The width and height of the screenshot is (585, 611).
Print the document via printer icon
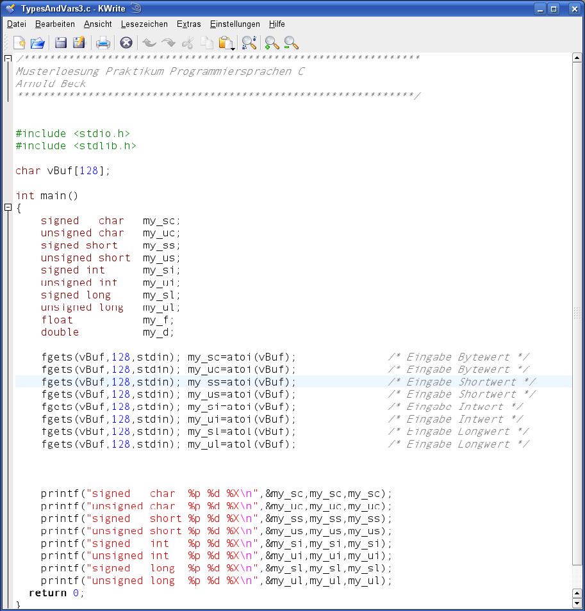point(103,43)
